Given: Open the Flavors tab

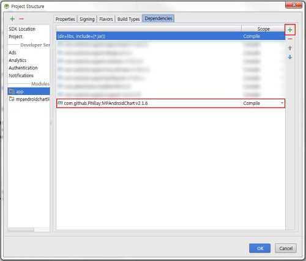Looking at the screenshot, I should pos(106,19).
